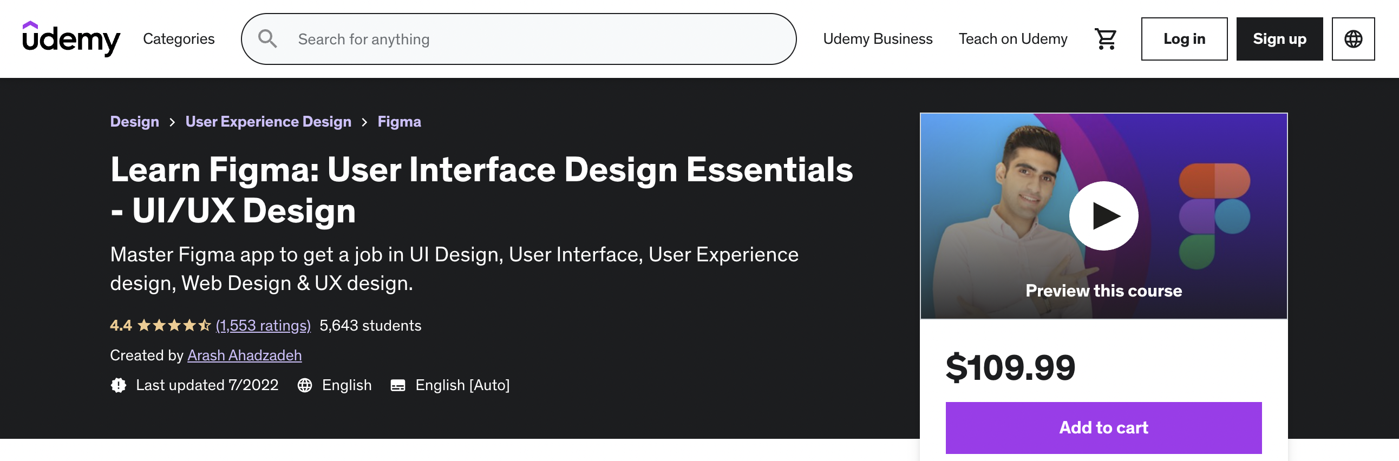Click the Sign up button
Image resolution: width=1399 pixels, height=461 pixels.
point(1279,39)
